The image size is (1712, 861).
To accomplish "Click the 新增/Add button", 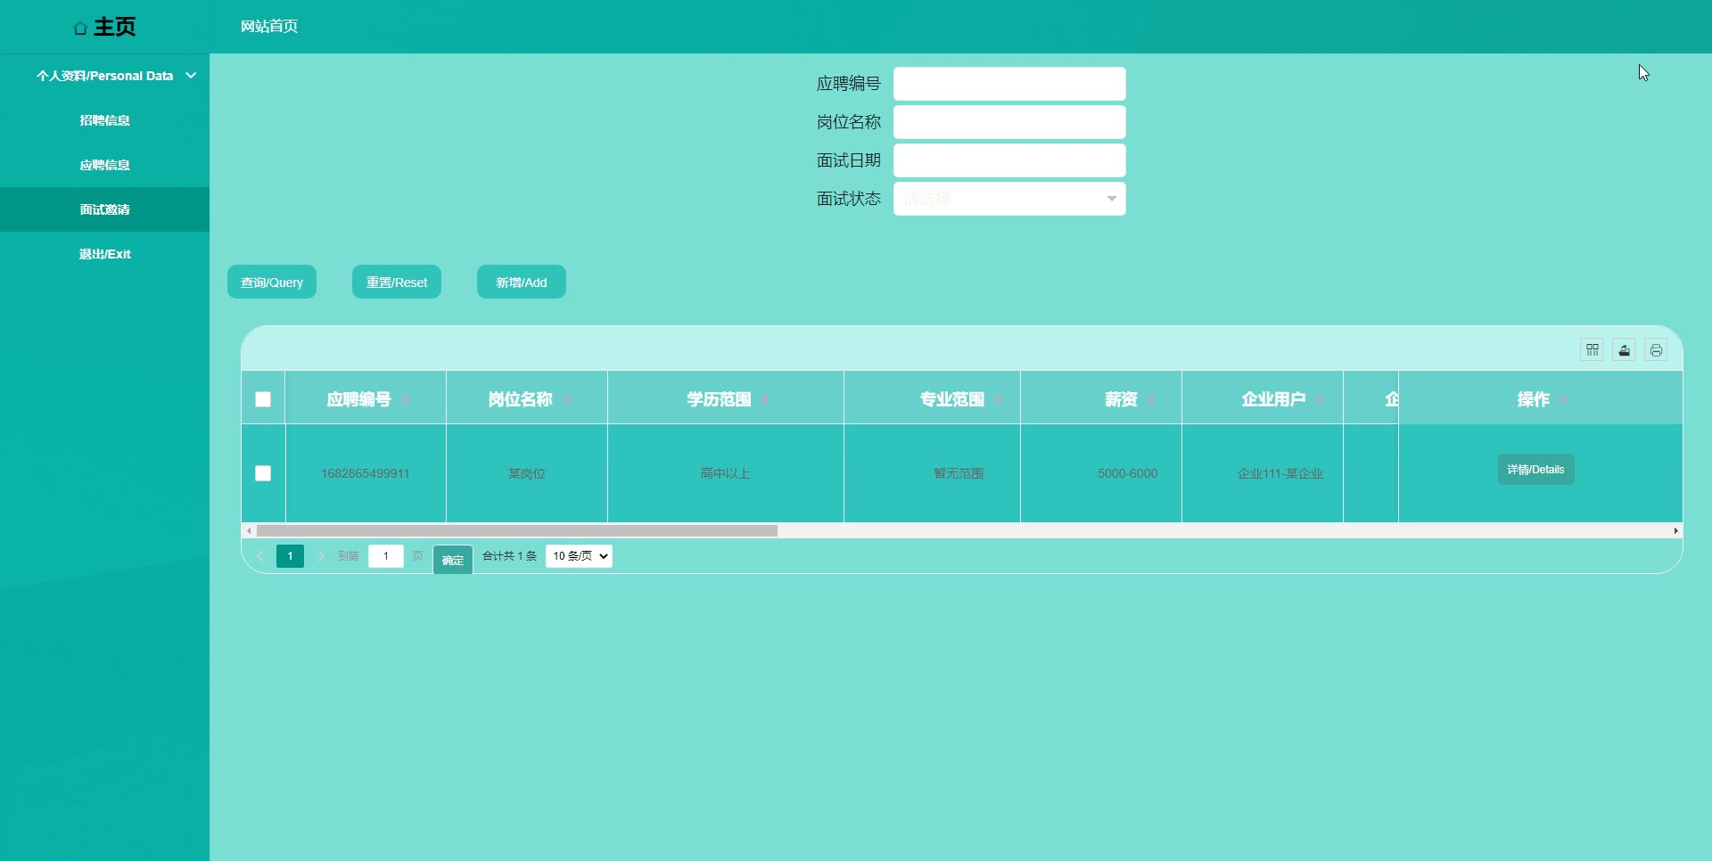I will click(522, 282).
